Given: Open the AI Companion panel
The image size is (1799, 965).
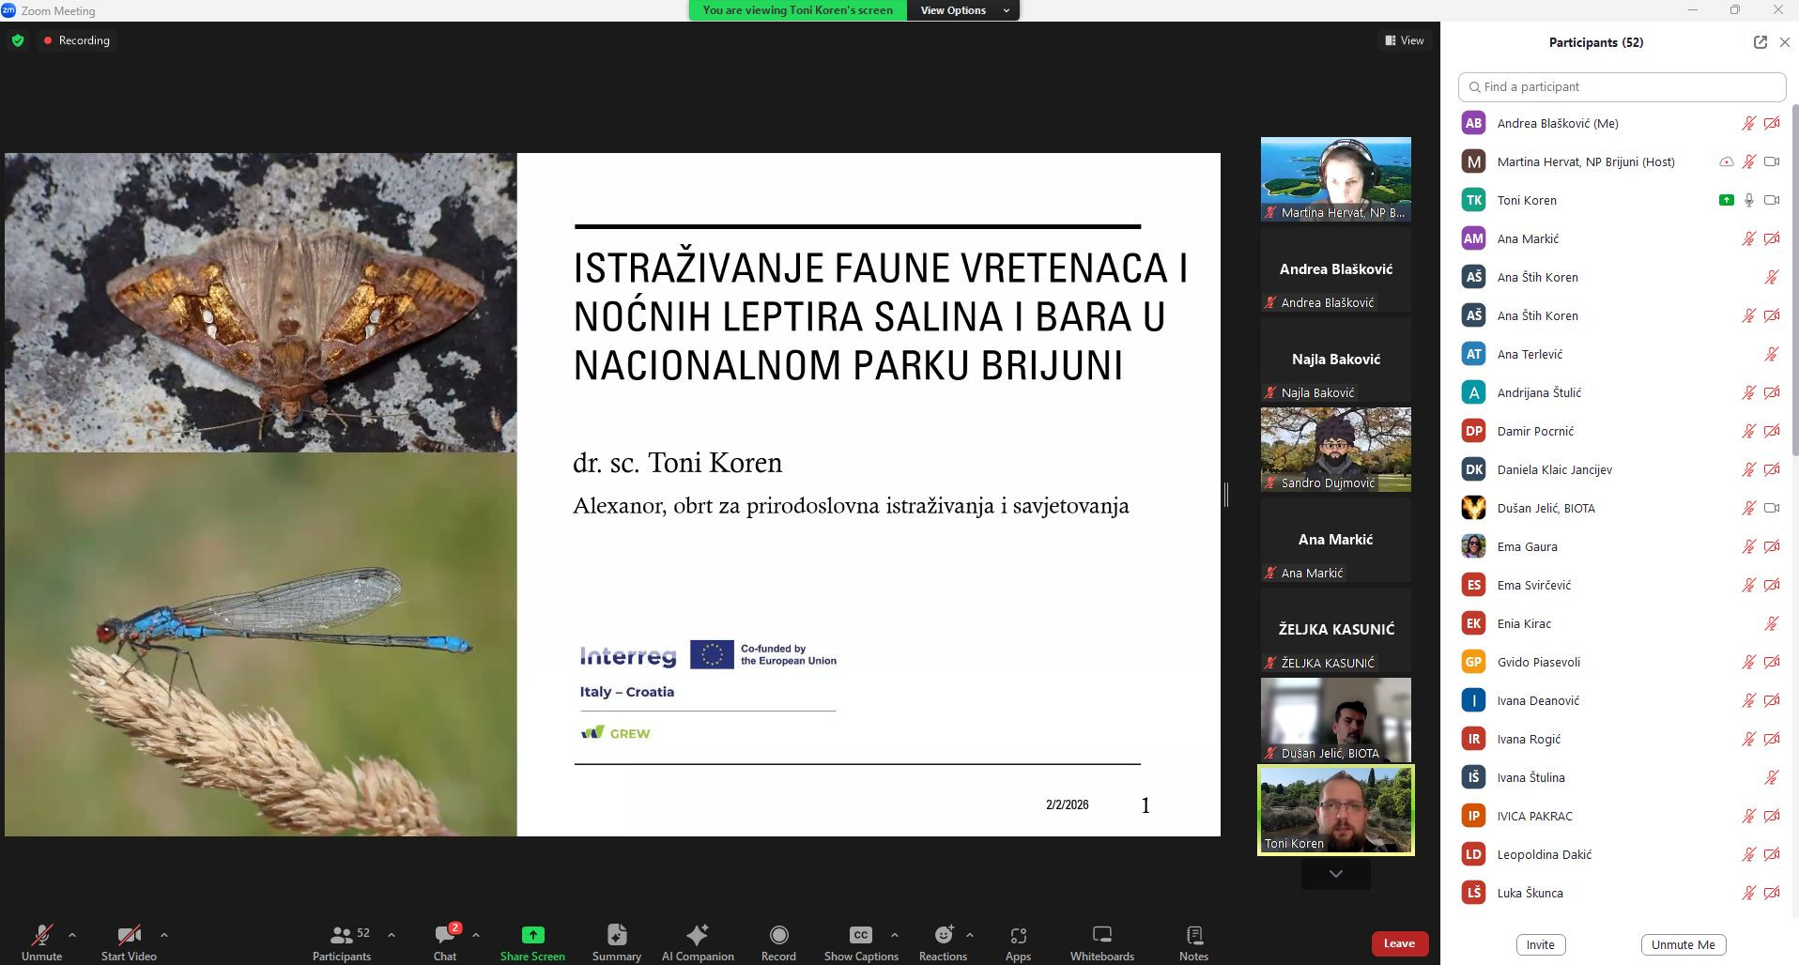Looking at the screenshot, I should coord(697,942).
